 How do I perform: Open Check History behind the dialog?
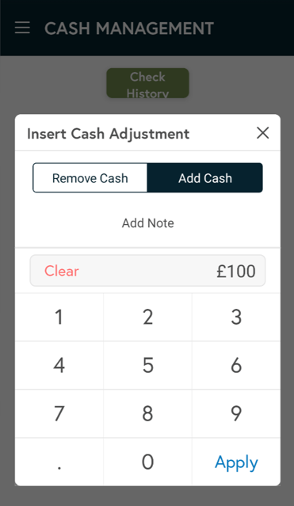(147, 83)
